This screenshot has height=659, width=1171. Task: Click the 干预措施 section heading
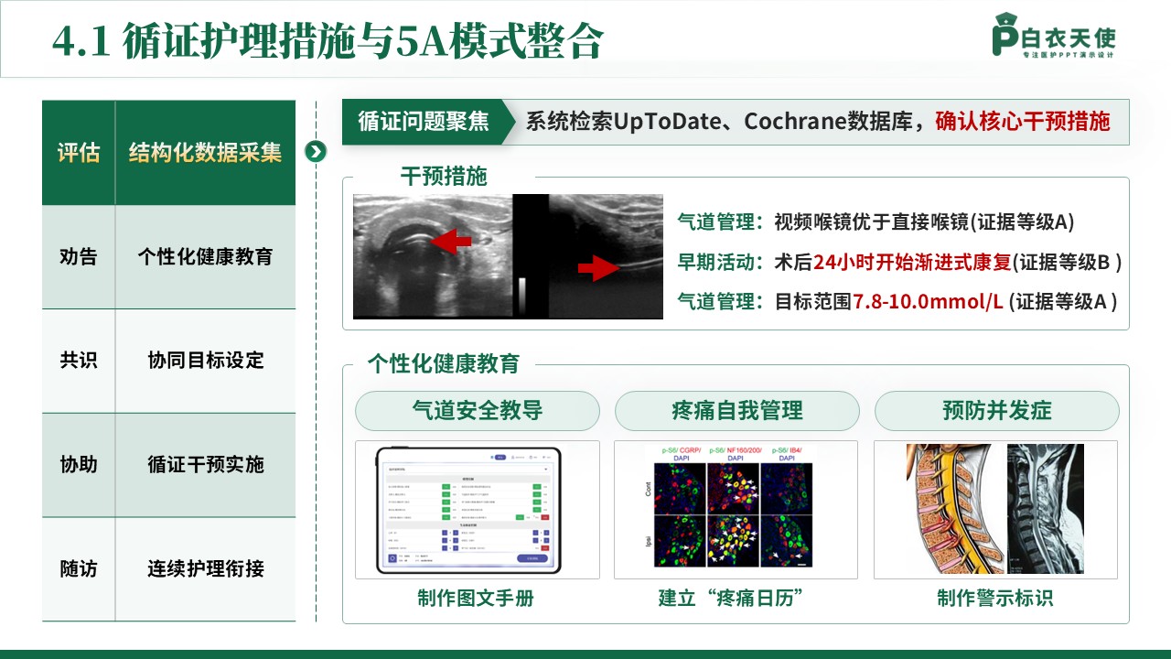tap(444, 177)
